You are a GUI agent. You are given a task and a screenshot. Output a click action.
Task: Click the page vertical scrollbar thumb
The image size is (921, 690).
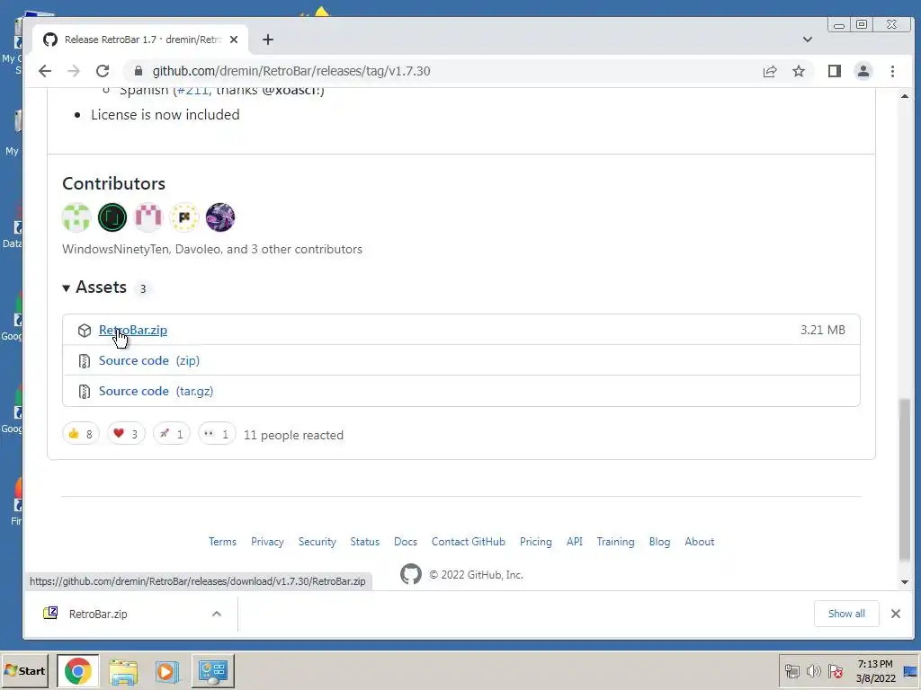point(905,479)
